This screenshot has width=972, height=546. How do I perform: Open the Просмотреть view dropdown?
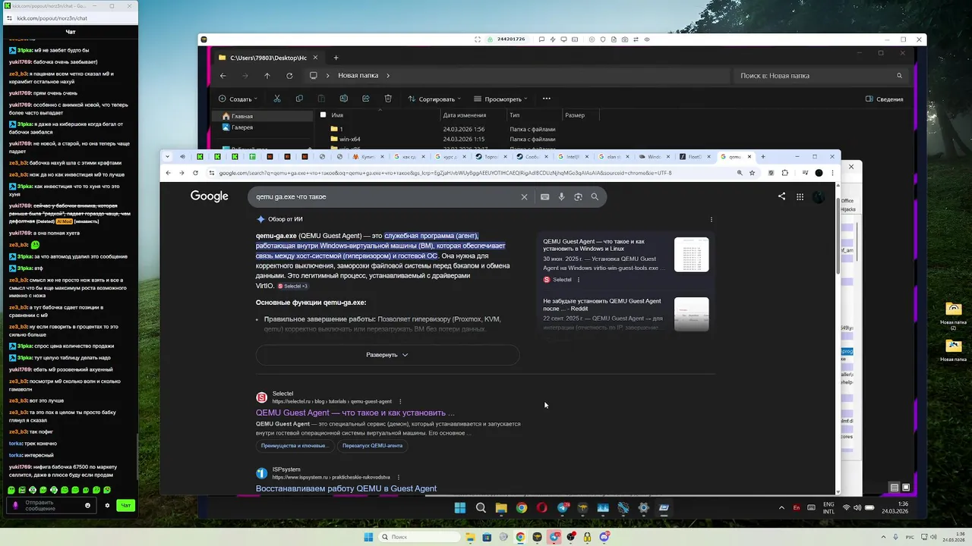pos(500,99)
